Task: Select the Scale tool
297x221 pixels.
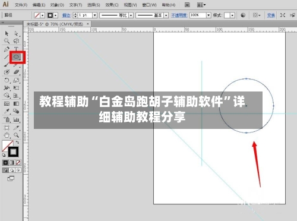Action: coord(16,80)
